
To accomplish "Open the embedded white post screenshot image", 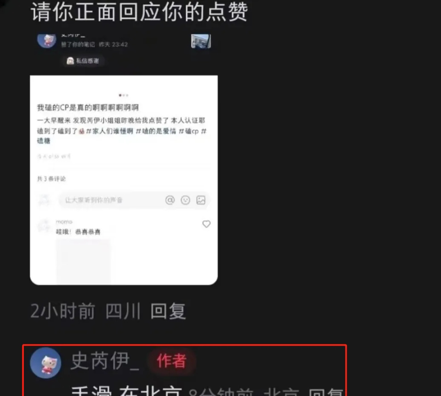I will (x=124, y=180).
